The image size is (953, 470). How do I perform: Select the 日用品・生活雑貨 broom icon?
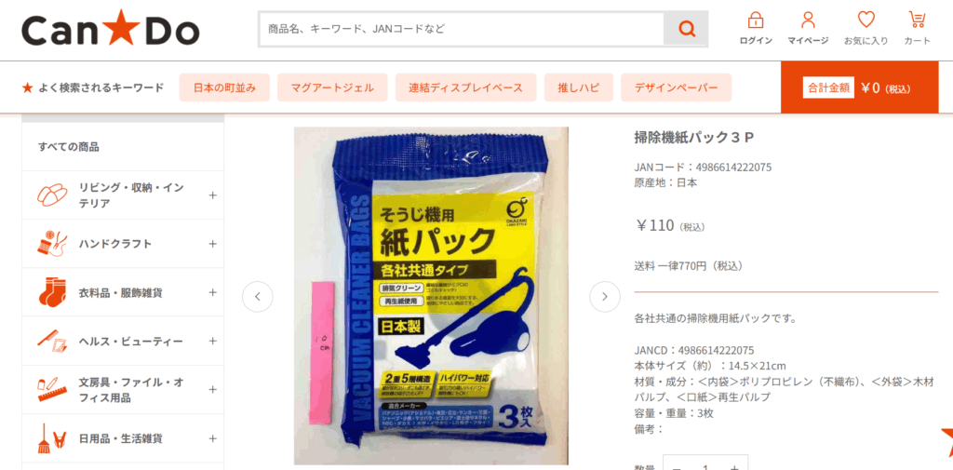[x=52, y=438]
